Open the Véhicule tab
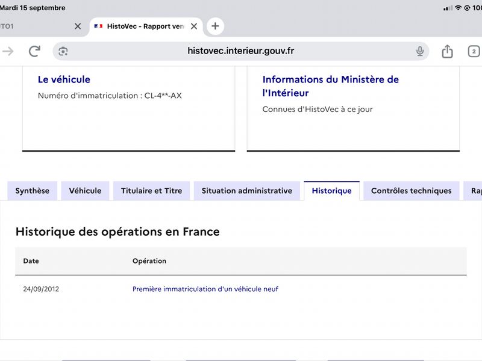The image size is (482, 361). click(85, 191)
